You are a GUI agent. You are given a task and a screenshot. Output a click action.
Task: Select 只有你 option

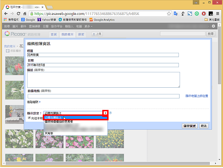(75, 133)
